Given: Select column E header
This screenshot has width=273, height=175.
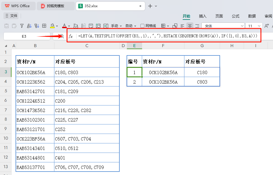Looking at the screenshot, I should [134, 46].
